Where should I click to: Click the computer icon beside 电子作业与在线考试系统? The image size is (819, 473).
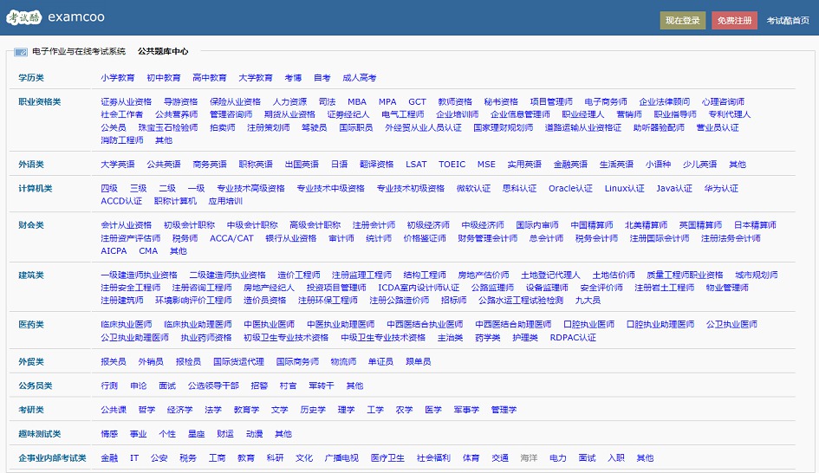21,52
